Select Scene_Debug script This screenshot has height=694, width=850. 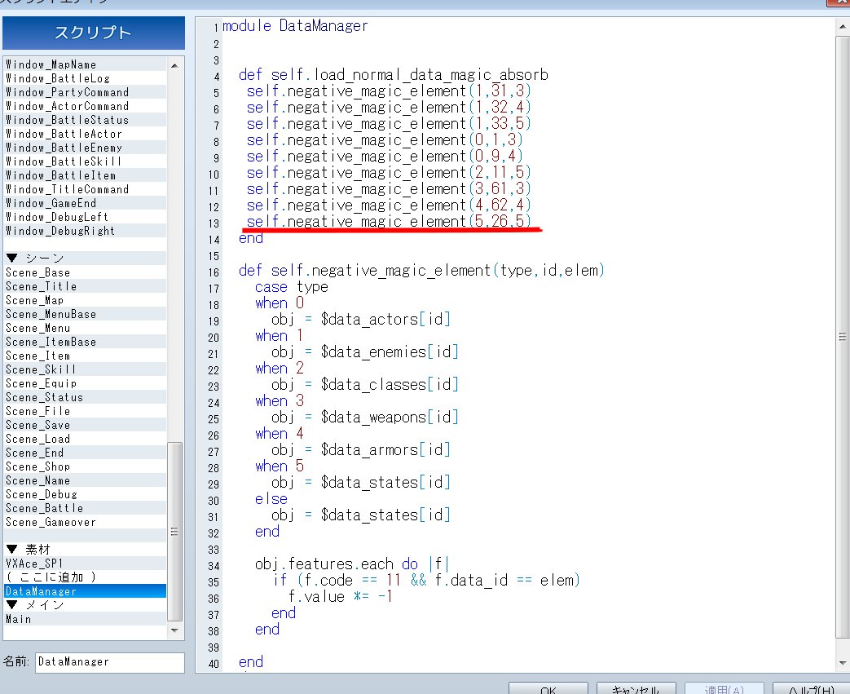tap(85, 493)
